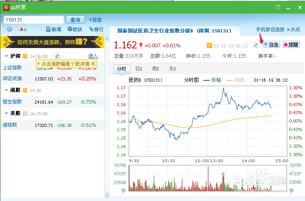This screenshot has width=305, height=201.
Task: Click 深证成指 change percent +0.20%
Action: coord(87,79)
